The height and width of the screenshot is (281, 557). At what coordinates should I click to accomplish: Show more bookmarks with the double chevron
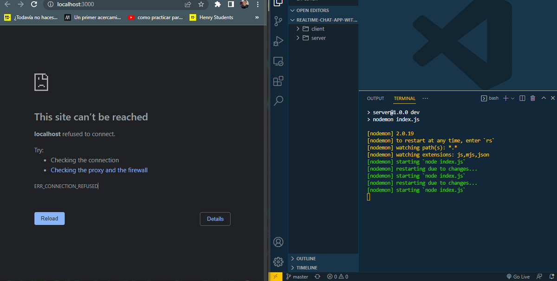pyautogui.click(x=257, y=17)
